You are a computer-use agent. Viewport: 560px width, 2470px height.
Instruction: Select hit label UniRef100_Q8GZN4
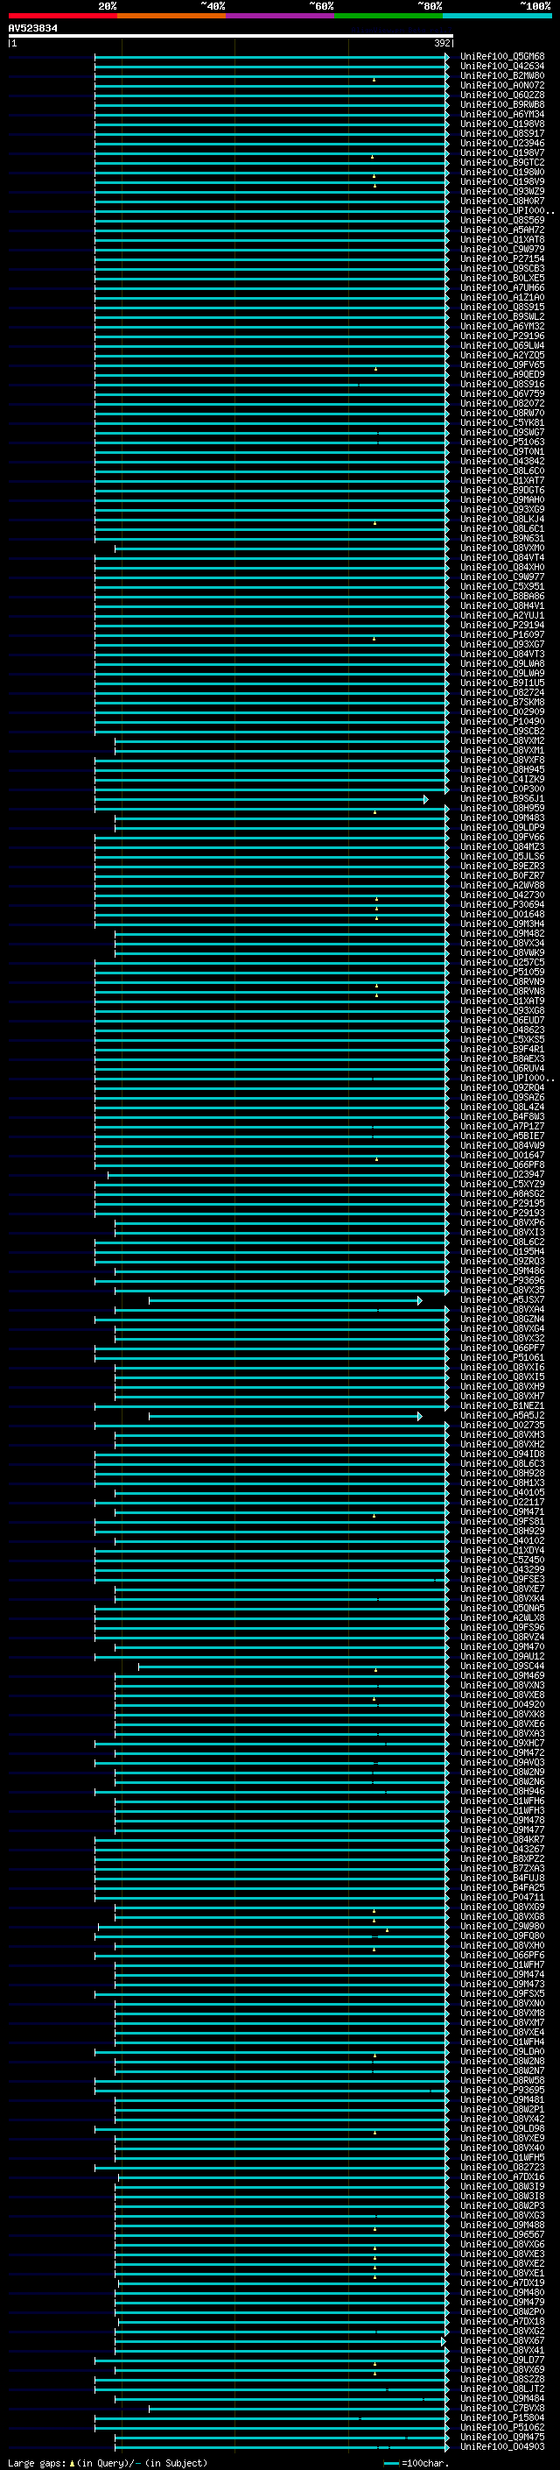click(502, 1320)
